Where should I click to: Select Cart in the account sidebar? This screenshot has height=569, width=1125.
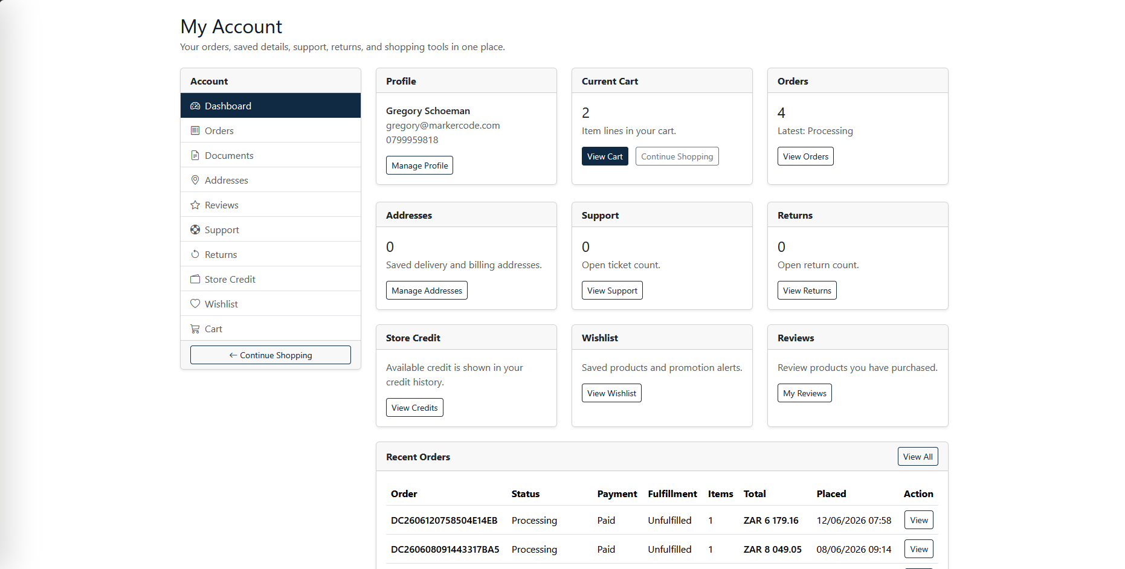coord(271,329)
